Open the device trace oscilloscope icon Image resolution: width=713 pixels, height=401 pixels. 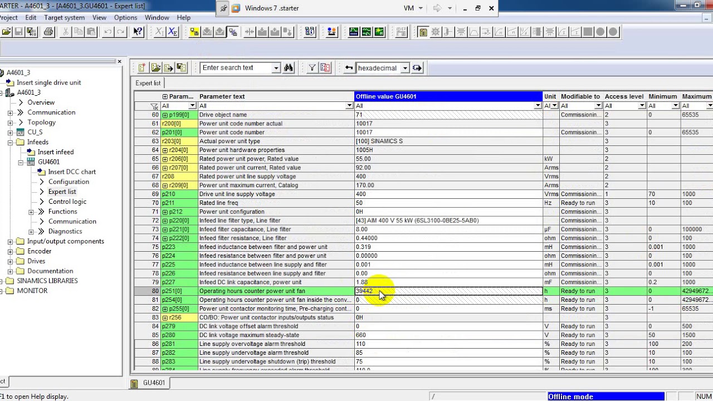coord(354,32)
